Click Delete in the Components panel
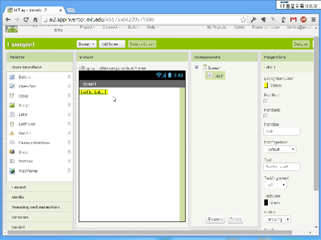321x240 pixels. (x=235, y=219)
